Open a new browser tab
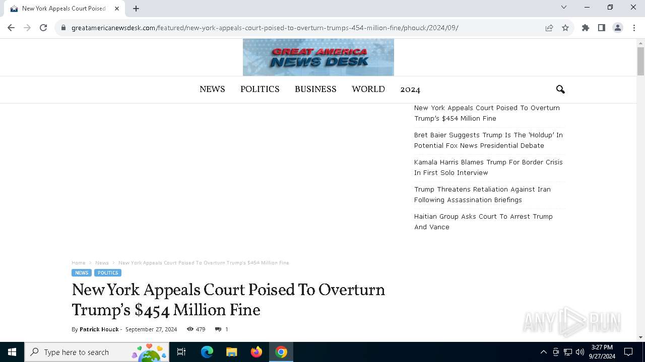Image resolution: width=645 pixels, height=362 pixels. pos(136,9)
